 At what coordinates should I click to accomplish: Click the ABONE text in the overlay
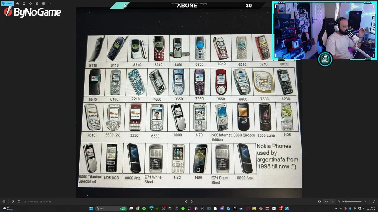coord(187,6)
